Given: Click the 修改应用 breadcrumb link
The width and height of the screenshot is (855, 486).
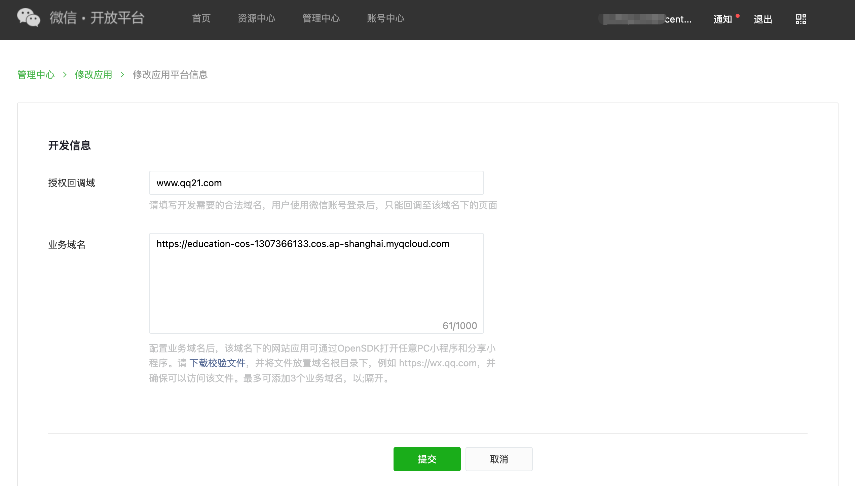Looking at the screenshot, I should pyautogui.click(x=94, y=75).
